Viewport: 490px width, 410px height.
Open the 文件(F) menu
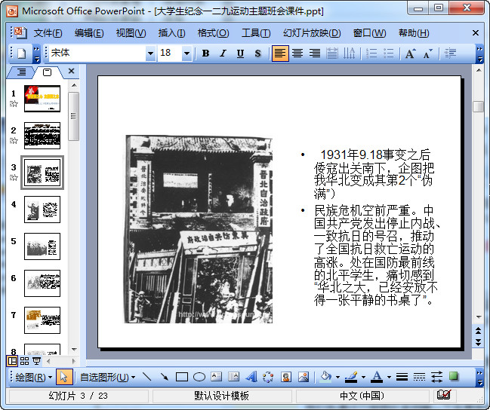[x=48, y=32]
